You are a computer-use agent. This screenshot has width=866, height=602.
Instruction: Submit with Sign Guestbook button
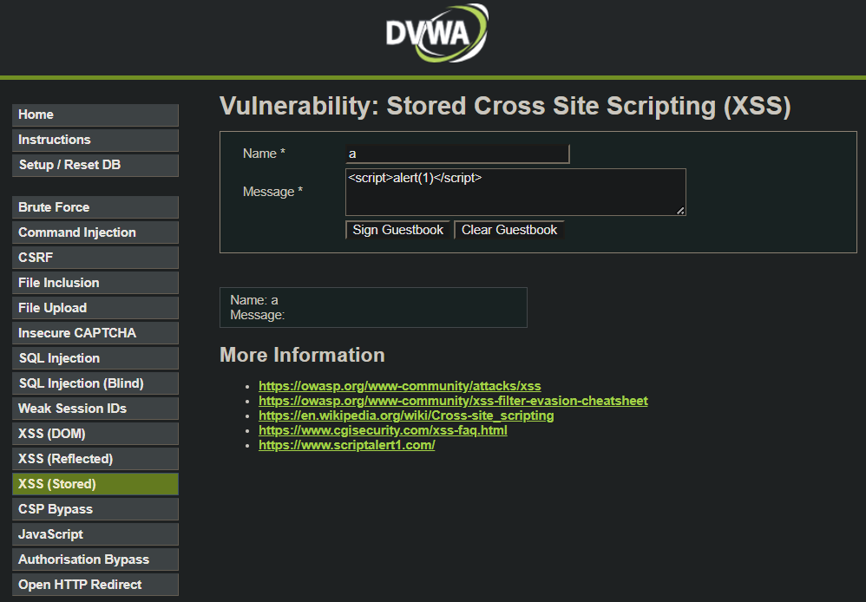397,230
